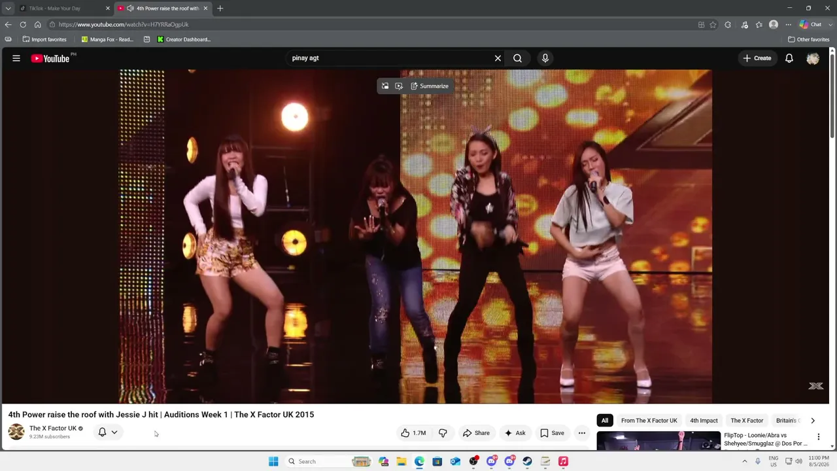
Task: Click the address bar URL
Action: click(x=124, y=25)
